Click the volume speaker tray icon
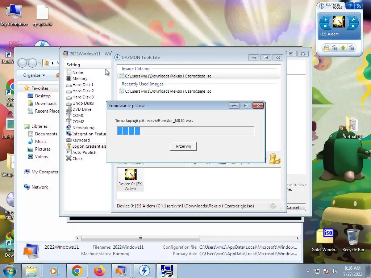The image size is (371, 278). point(334,271)
